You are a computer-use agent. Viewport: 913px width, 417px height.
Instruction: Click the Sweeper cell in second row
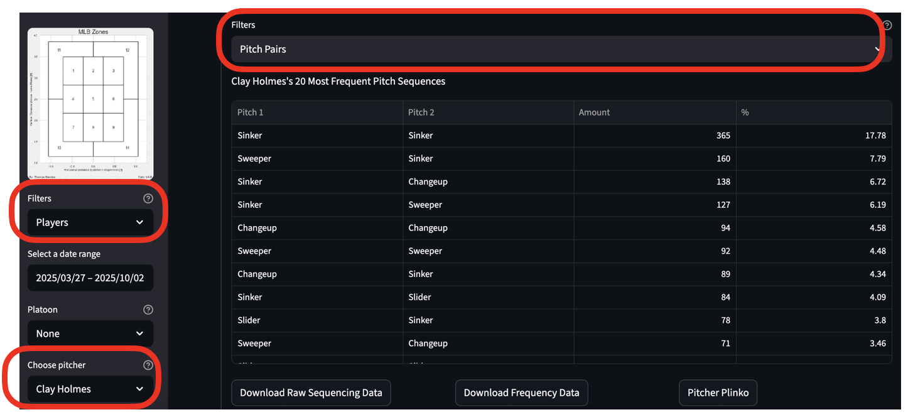pyautogui.click(x=254, y=159)
